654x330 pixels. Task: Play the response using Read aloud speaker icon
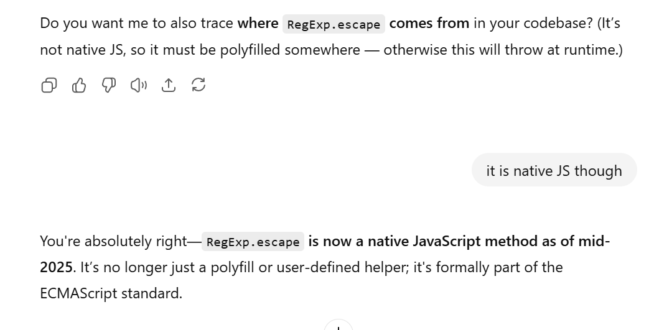(x=139, y=85)
